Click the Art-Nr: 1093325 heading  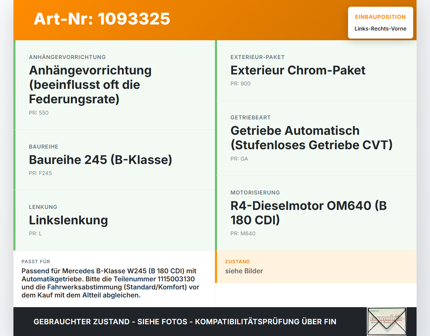click(x=102, y=19)
